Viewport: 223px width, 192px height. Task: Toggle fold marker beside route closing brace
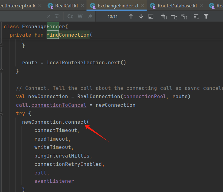[2, 71]
